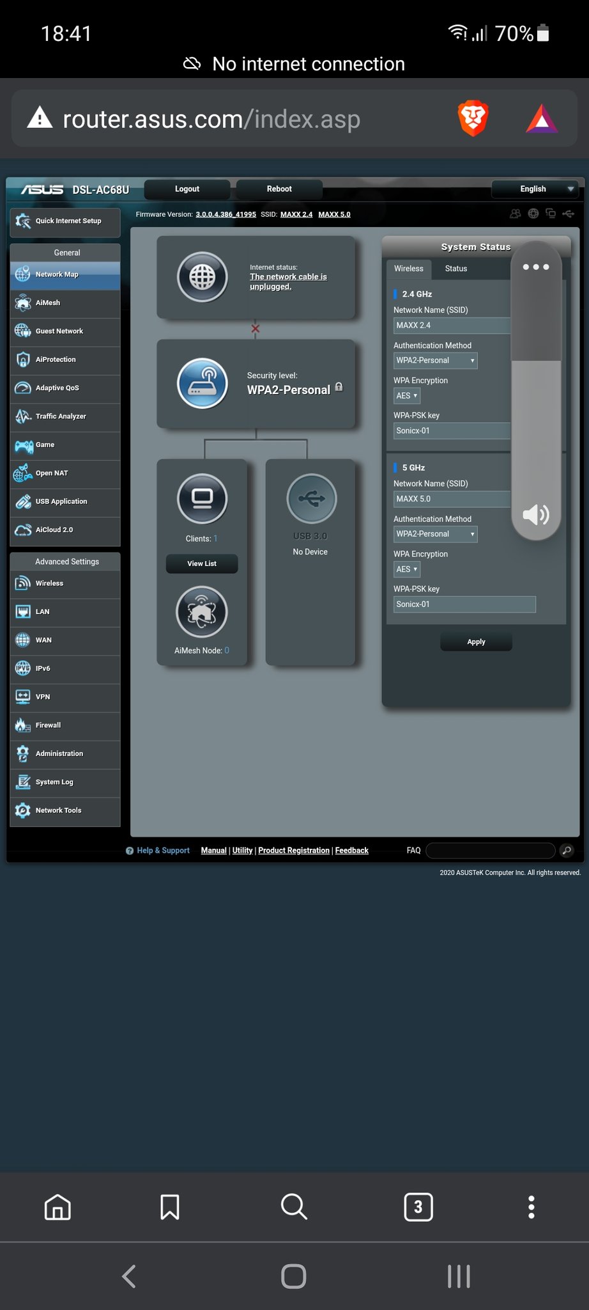Screen dimensions: 589x1310
Task: Switch to the Wireless tab
Action: pos(409,269)
